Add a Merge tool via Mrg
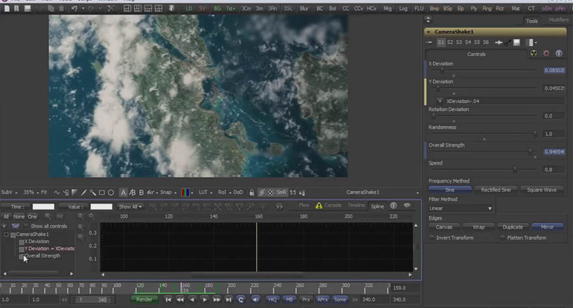The width and height of the screenshot is (573, 308). point(387,8)
